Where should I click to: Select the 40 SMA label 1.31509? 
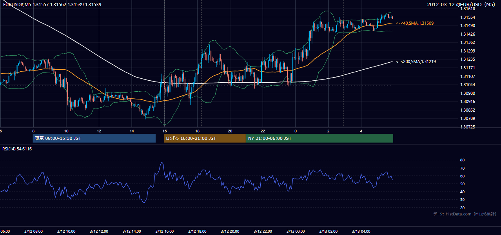415,23
